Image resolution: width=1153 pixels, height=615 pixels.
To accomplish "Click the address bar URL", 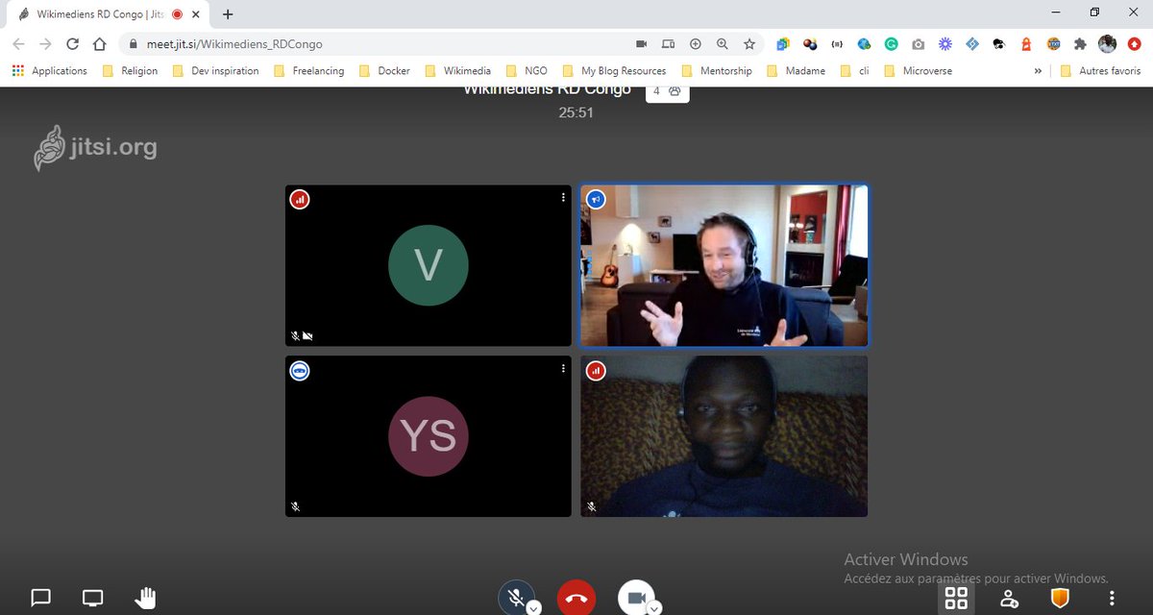I will tap(234, 44).
